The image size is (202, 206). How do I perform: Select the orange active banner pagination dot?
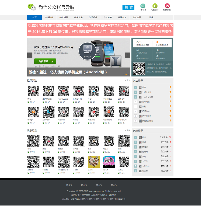coord(126,75)
